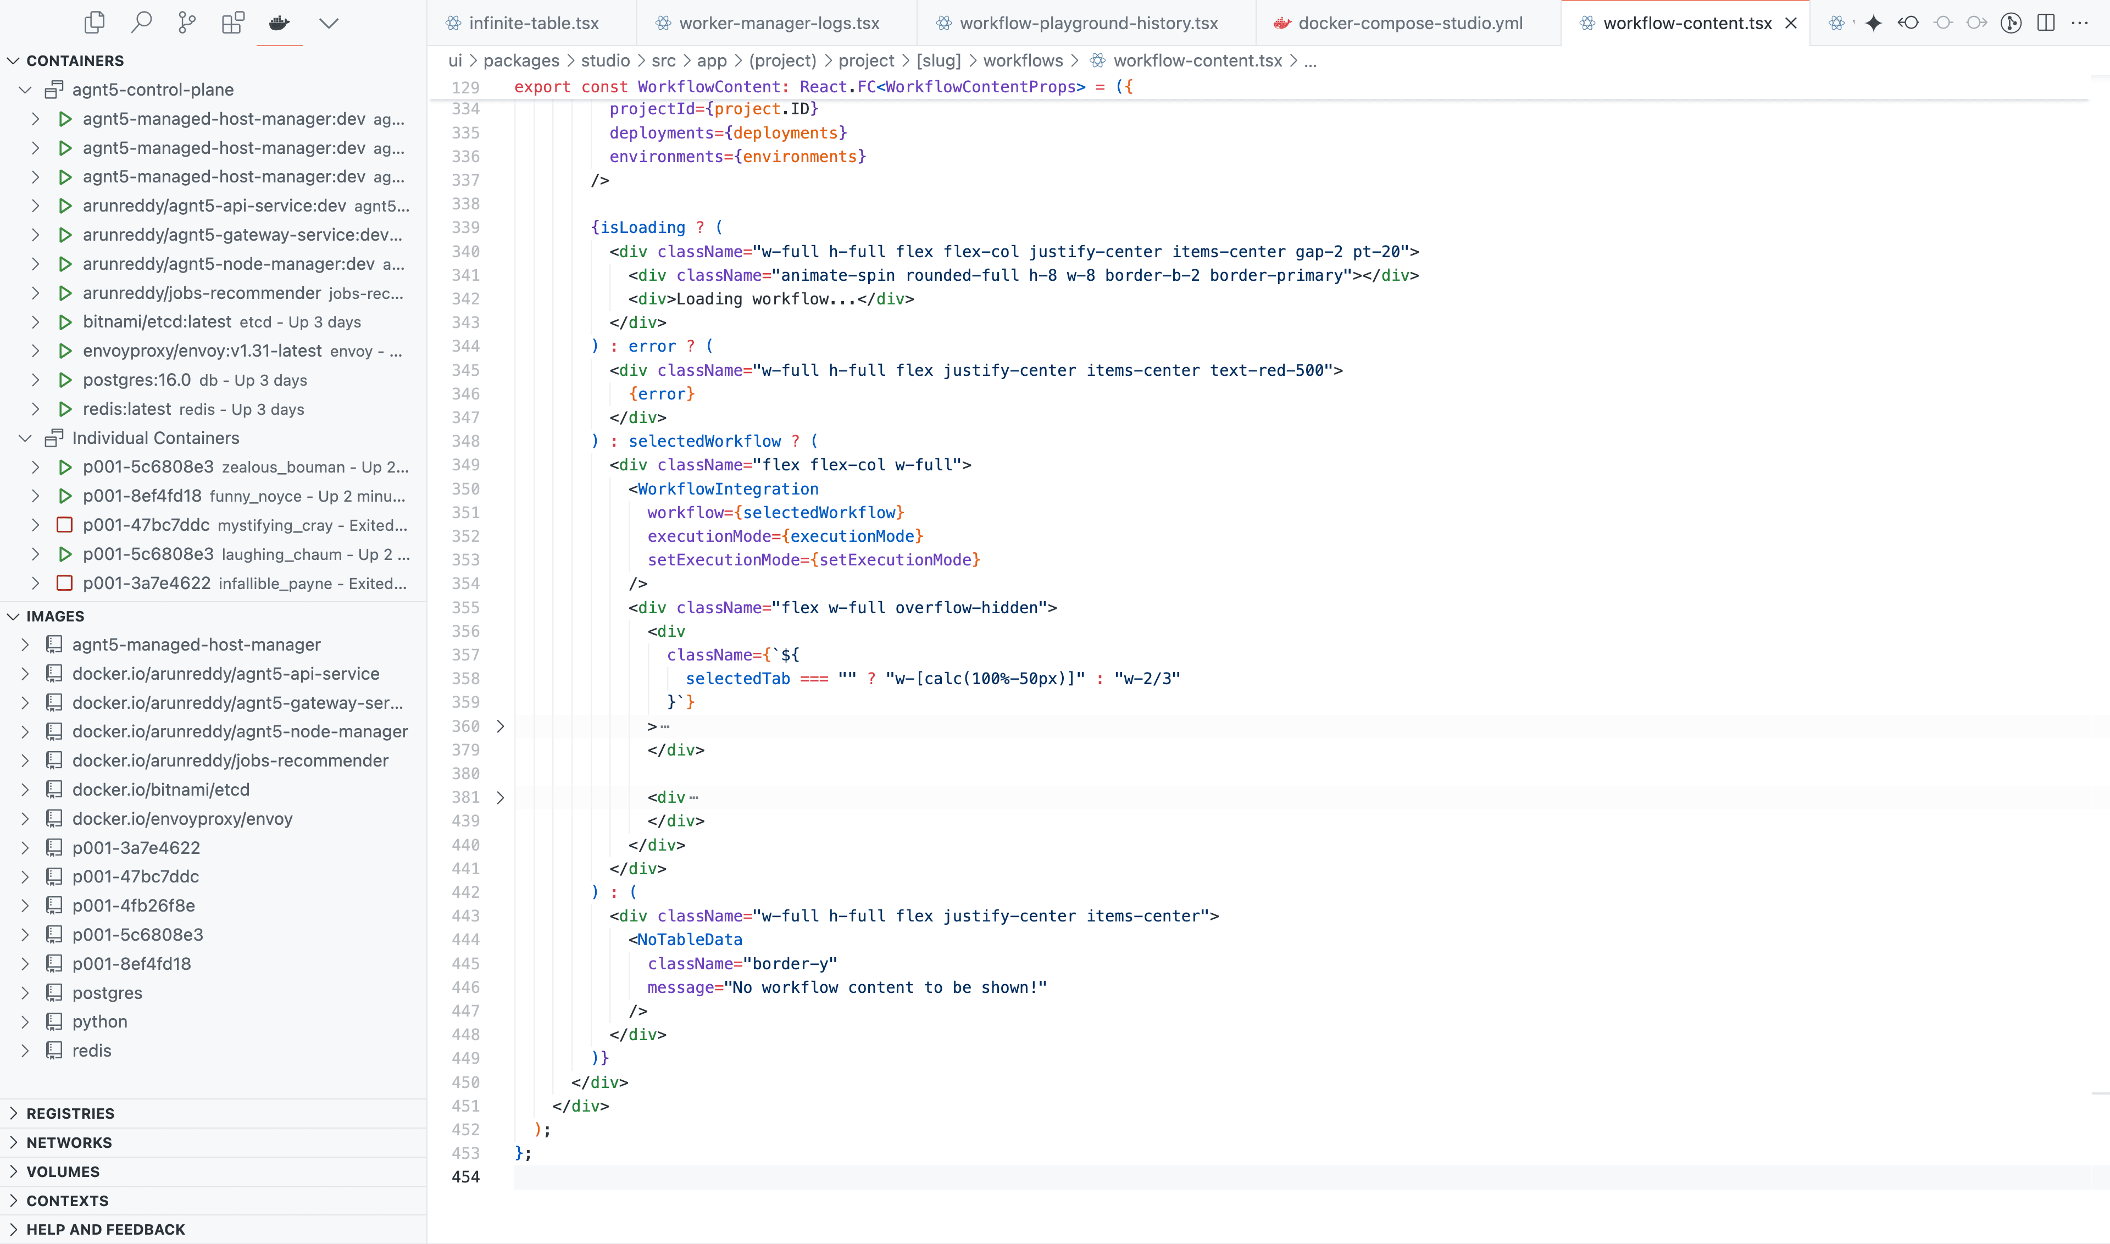Open the Search view icon
Viewport: 2110px width, 1244px height.
[141, 23]
